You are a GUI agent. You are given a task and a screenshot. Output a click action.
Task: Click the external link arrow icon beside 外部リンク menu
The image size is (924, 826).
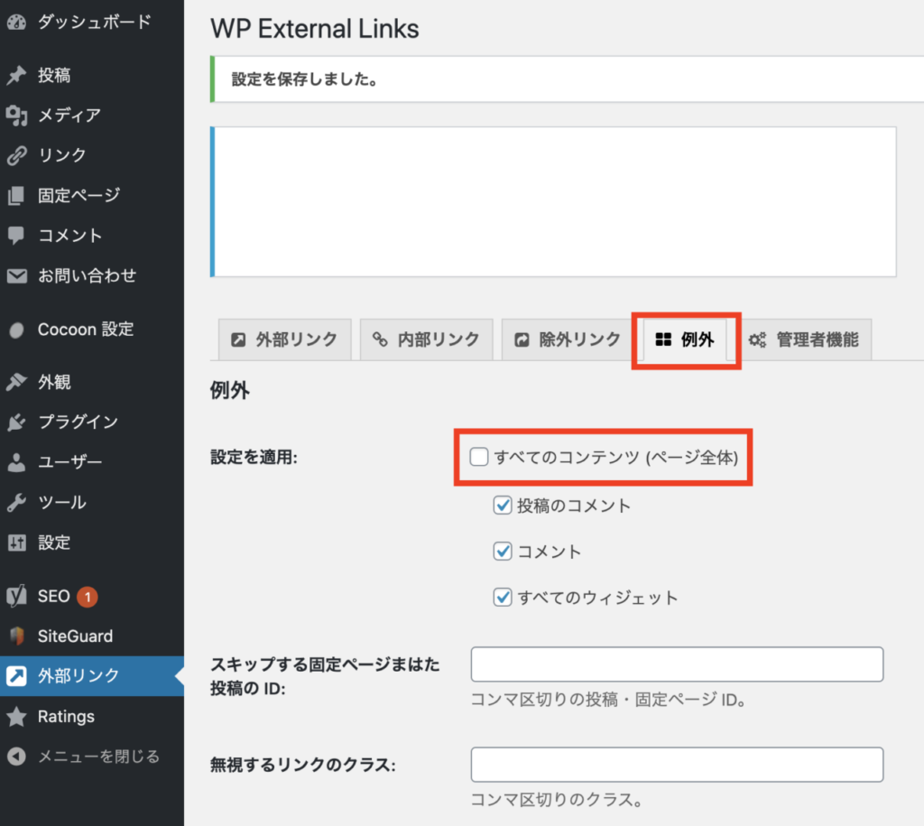[x=16, y=675]
